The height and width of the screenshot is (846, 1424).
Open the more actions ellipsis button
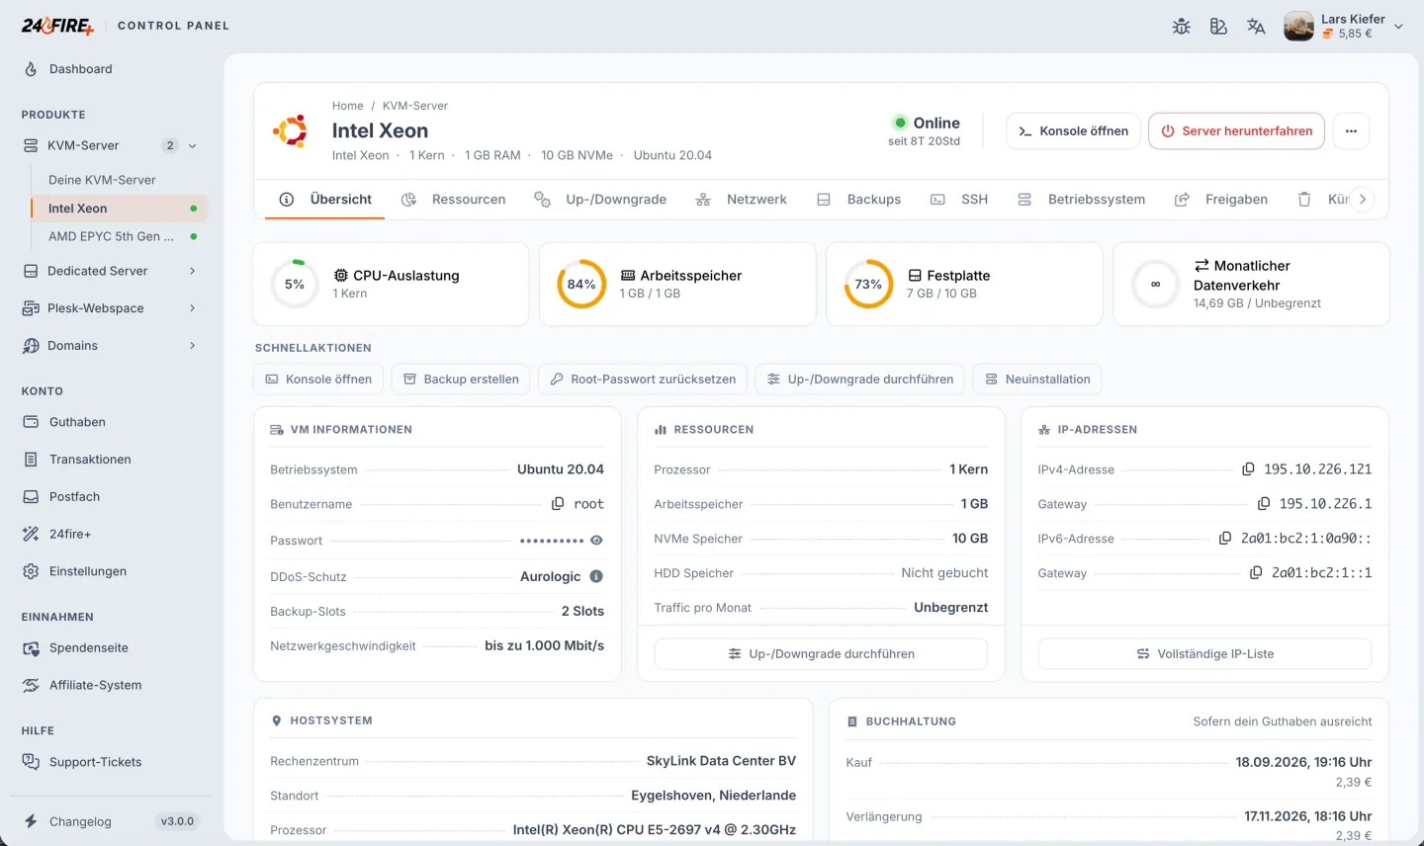(1351, 130)
